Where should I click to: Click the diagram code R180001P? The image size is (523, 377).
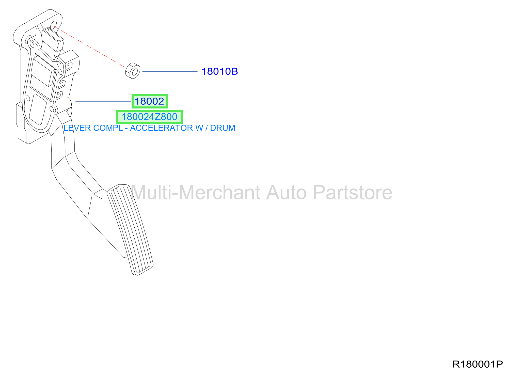click(478, 364)
